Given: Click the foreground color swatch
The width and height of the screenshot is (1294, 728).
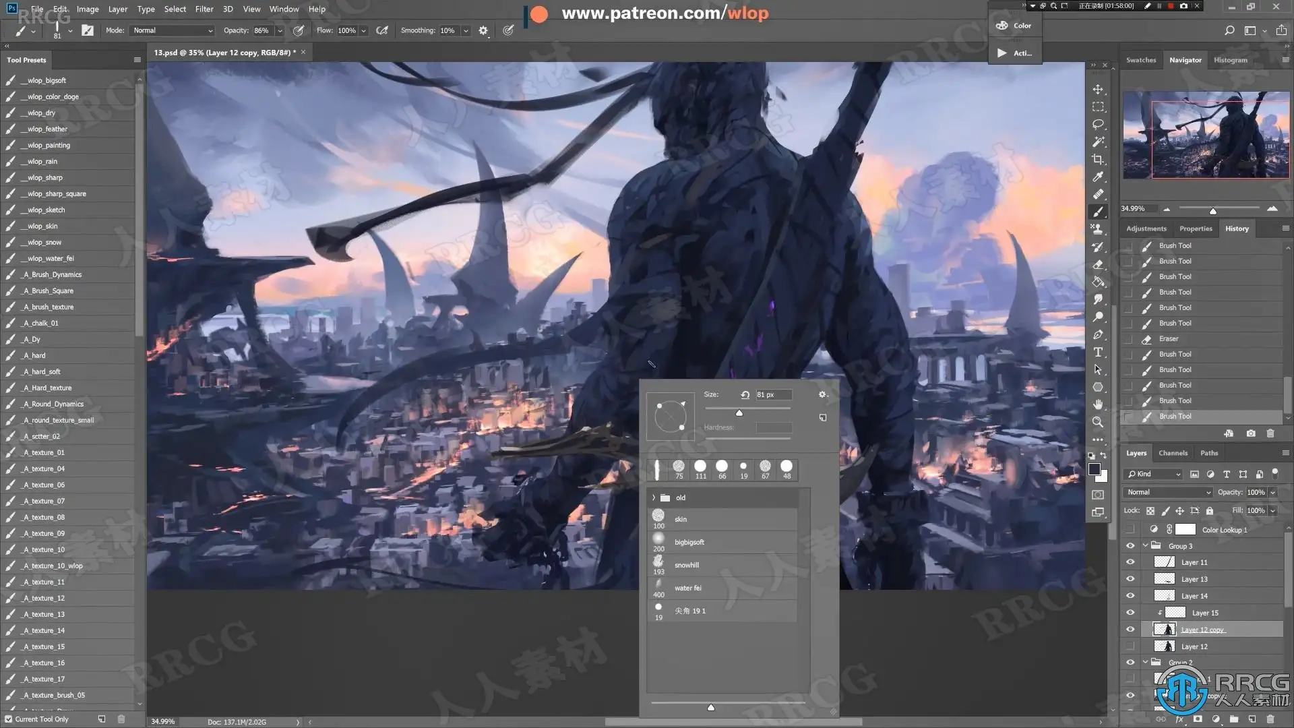Looking at the screenshot, I should pos(1095,470).
